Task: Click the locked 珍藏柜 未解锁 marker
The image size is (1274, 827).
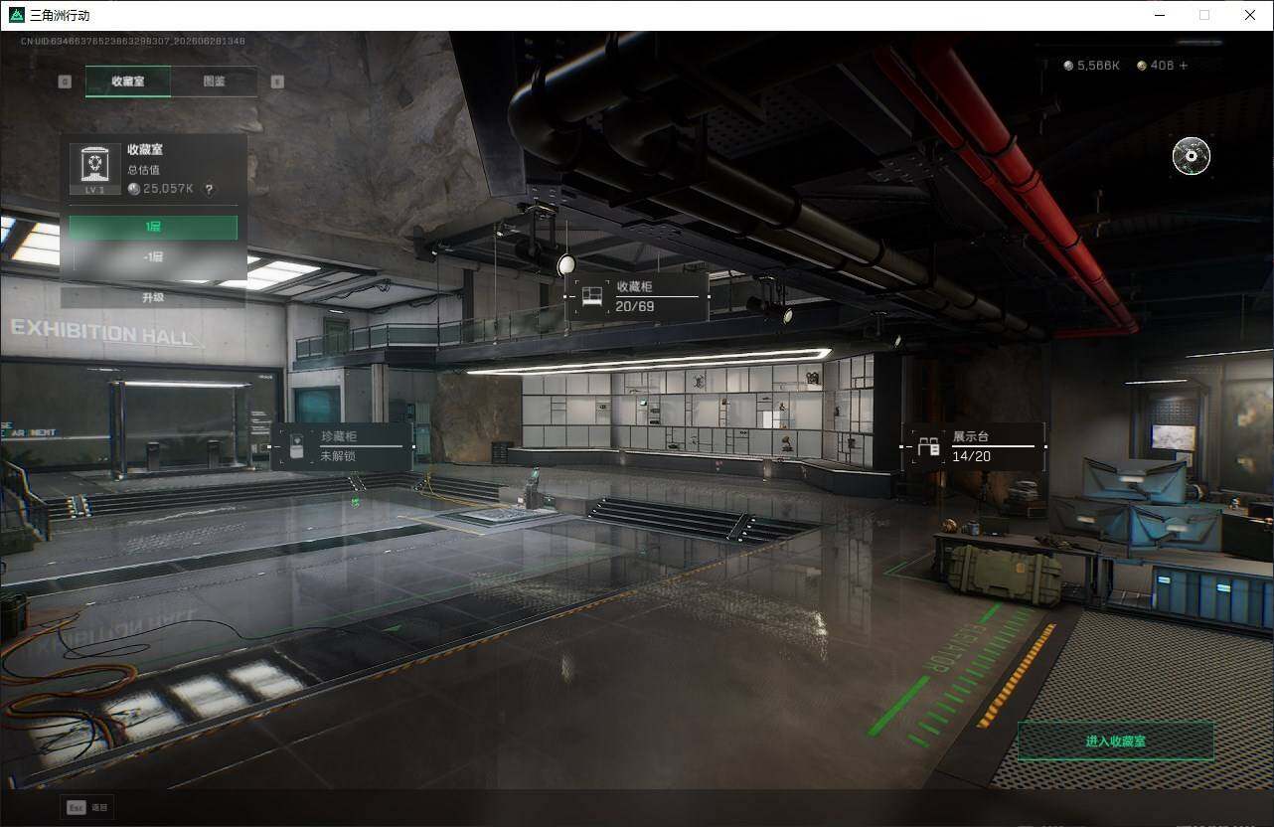Action: coord(341,446)
